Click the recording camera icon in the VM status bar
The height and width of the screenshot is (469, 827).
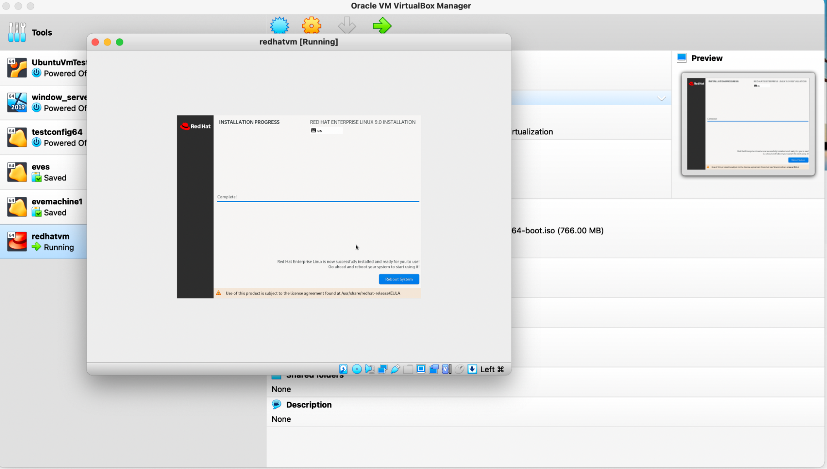(434, 369)
